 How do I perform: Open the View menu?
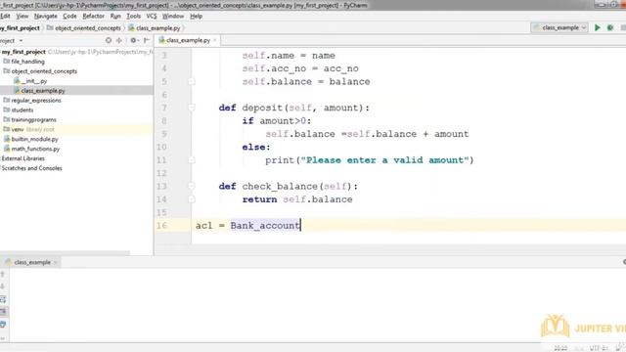(22, 16)
